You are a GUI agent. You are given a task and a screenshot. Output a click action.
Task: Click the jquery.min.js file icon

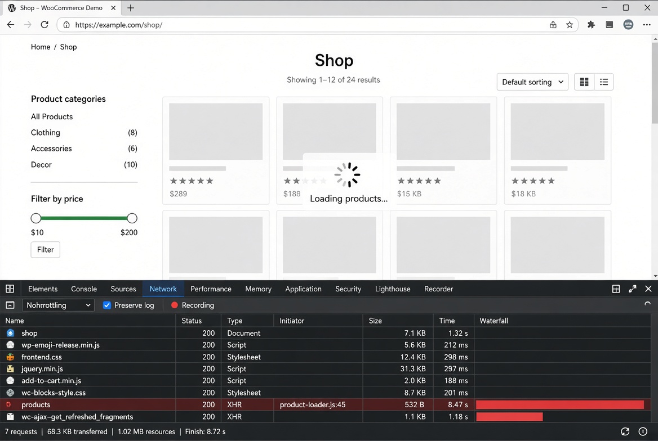click(x=11, y=369)
